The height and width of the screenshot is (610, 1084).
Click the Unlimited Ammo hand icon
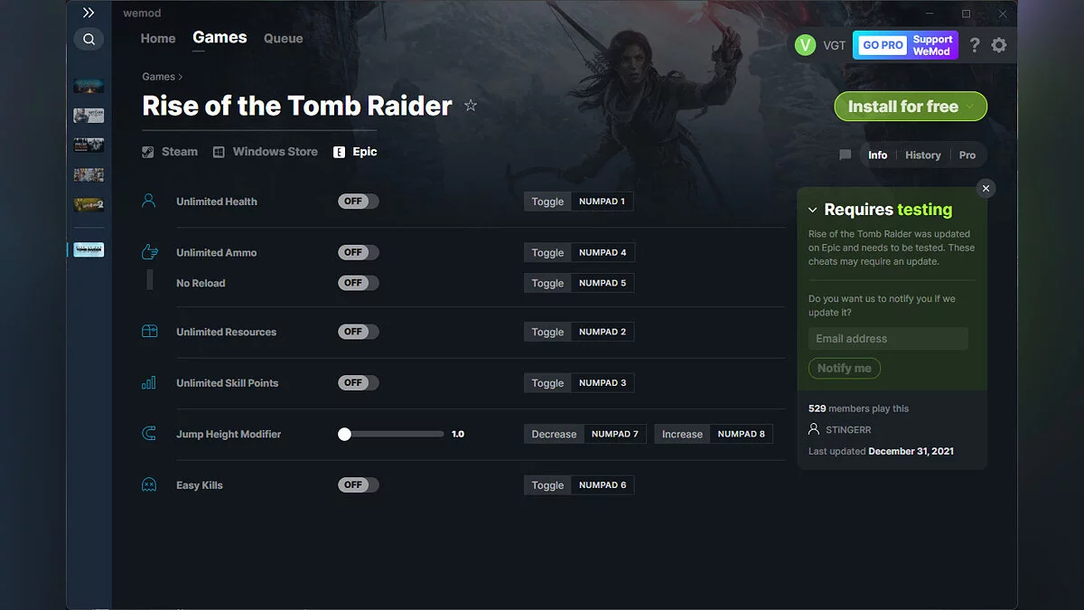[148, 252]
